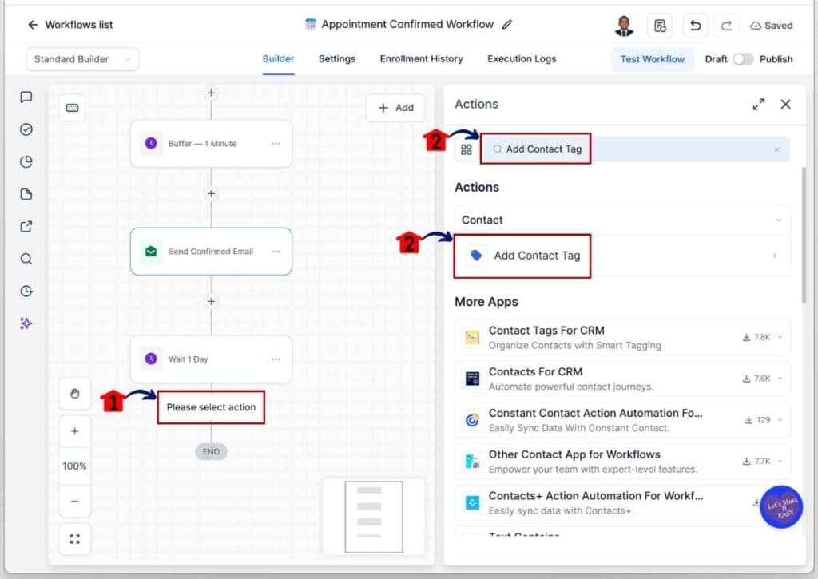Expand the Contacts For CRM chevron
The height and width of the screenshot is (579, 818).
coord(780,379)
